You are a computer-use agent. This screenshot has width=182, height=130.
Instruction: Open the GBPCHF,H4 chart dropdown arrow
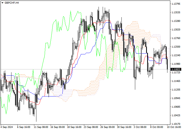2,3
